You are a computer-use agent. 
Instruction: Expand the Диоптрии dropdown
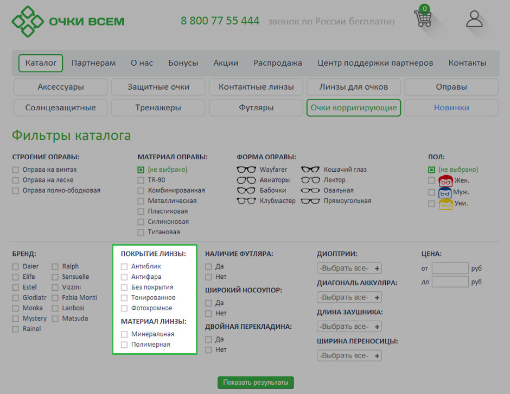[x=349, y=268]
